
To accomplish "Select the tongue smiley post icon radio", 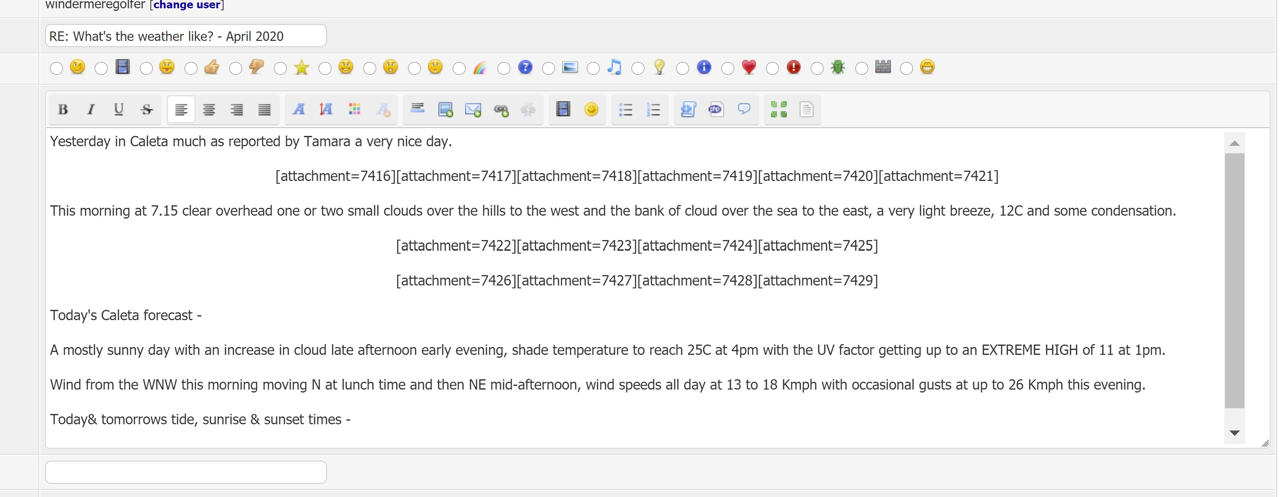I will pyautogui.click(x=146, y=68).
